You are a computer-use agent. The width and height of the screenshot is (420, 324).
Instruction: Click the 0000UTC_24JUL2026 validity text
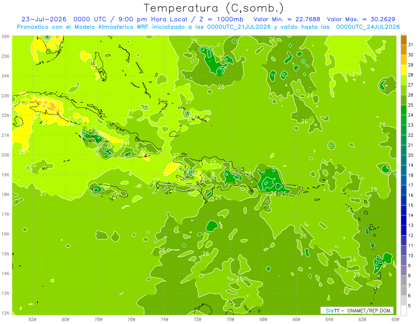pyautogui.click(x=368, y=27)
